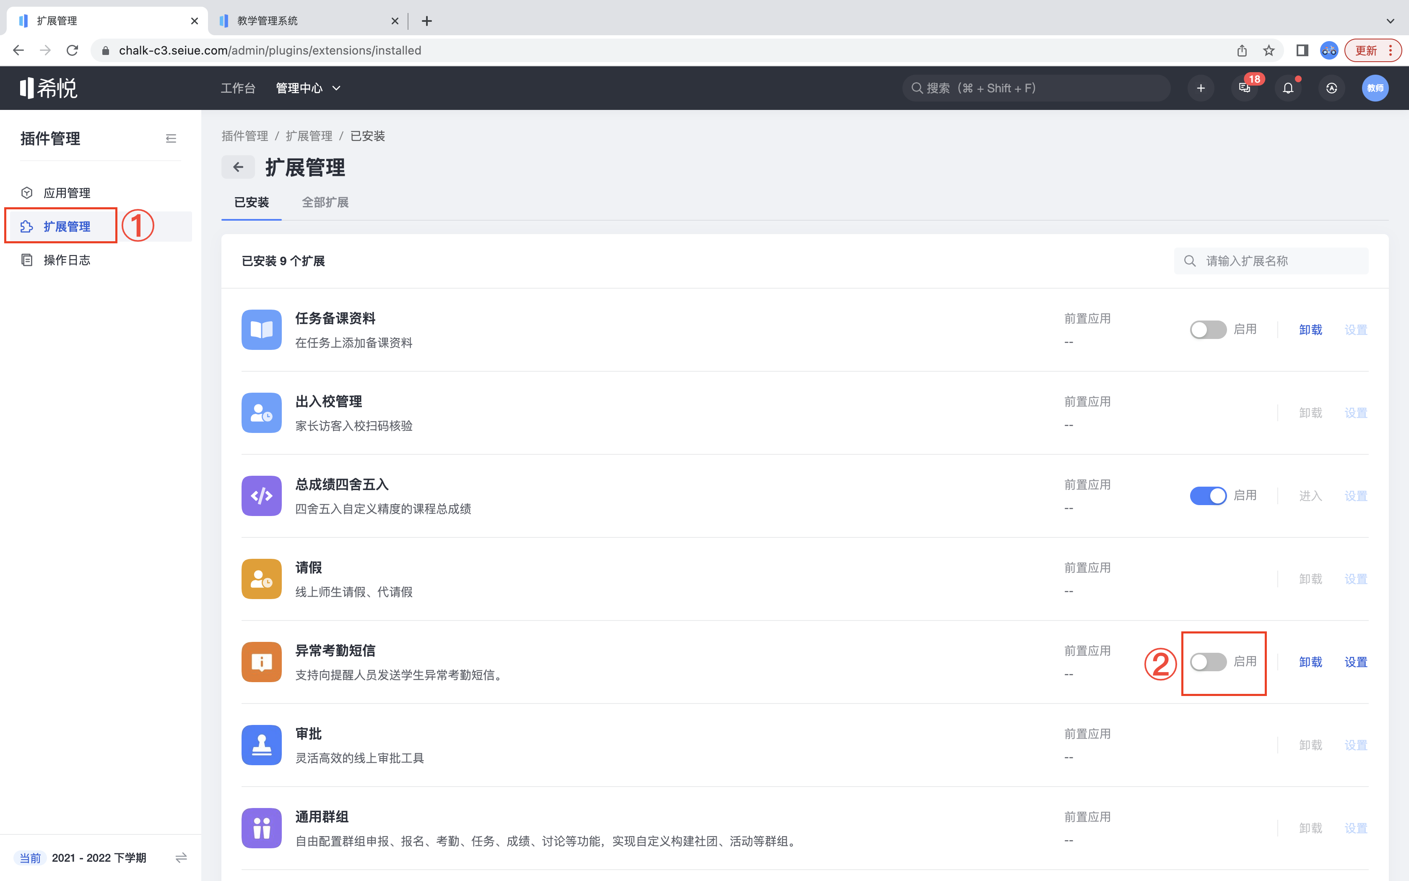
Task: Click 设置 for 通用群组
Action: (x=1355, y=828)
